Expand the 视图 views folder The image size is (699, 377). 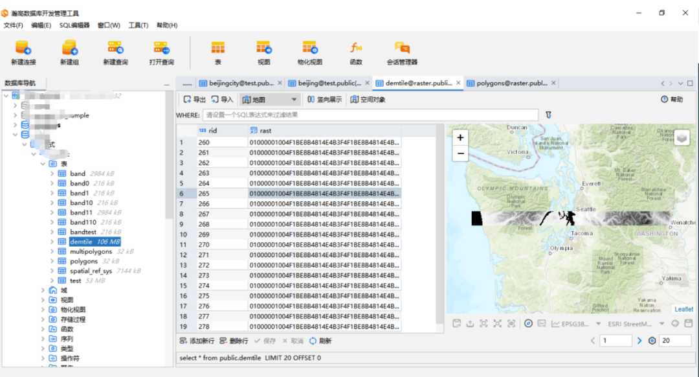pyautogui.click(x=43, y=300)
